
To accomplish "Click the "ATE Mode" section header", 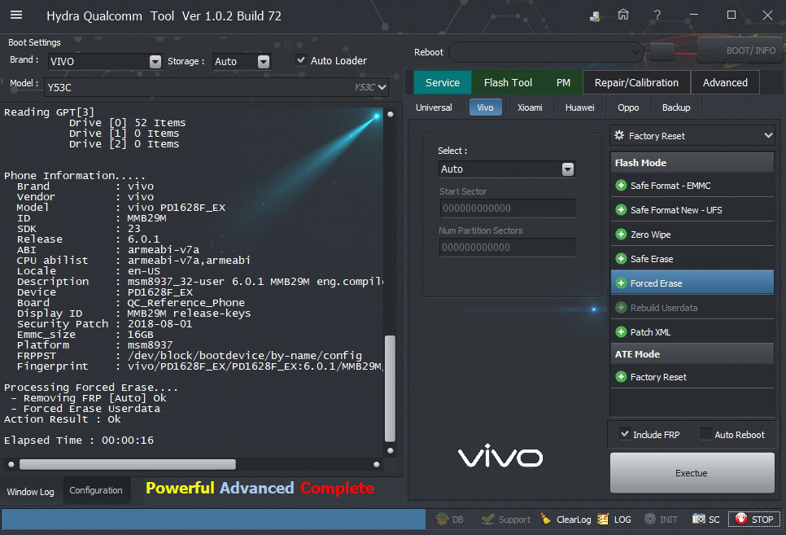I will point(692,354).
